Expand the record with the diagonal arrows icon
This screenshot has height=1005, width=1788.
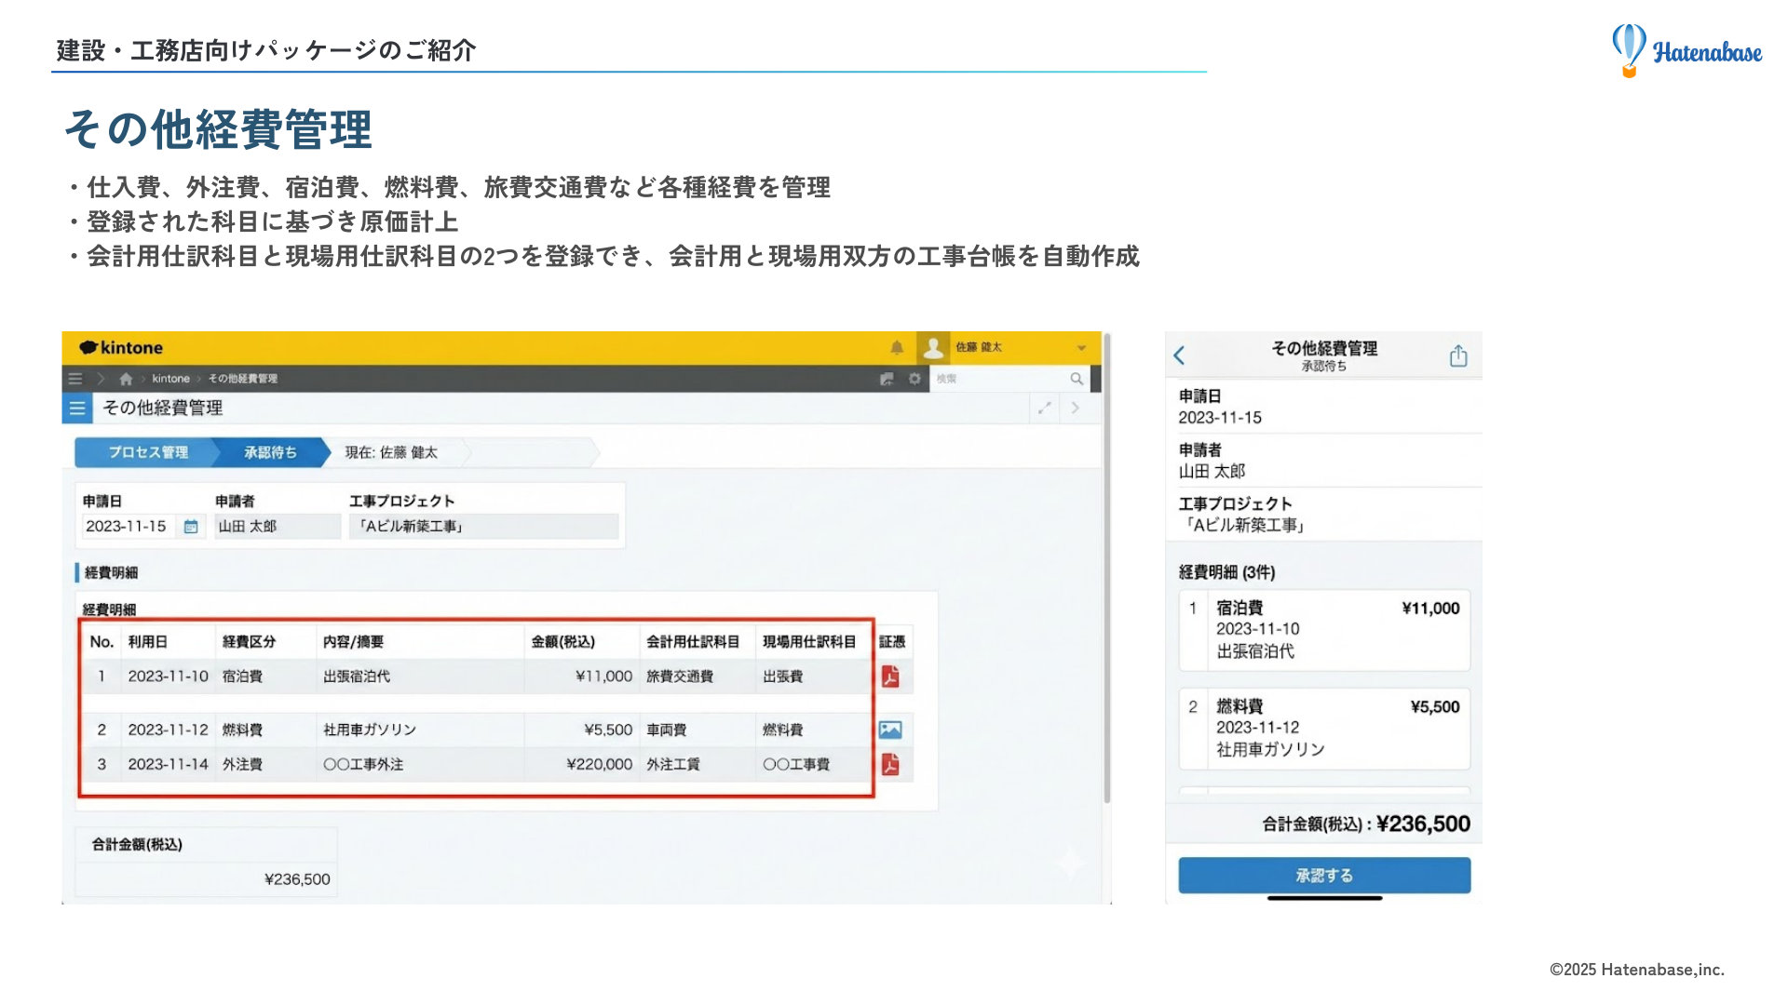point(1045,408)
